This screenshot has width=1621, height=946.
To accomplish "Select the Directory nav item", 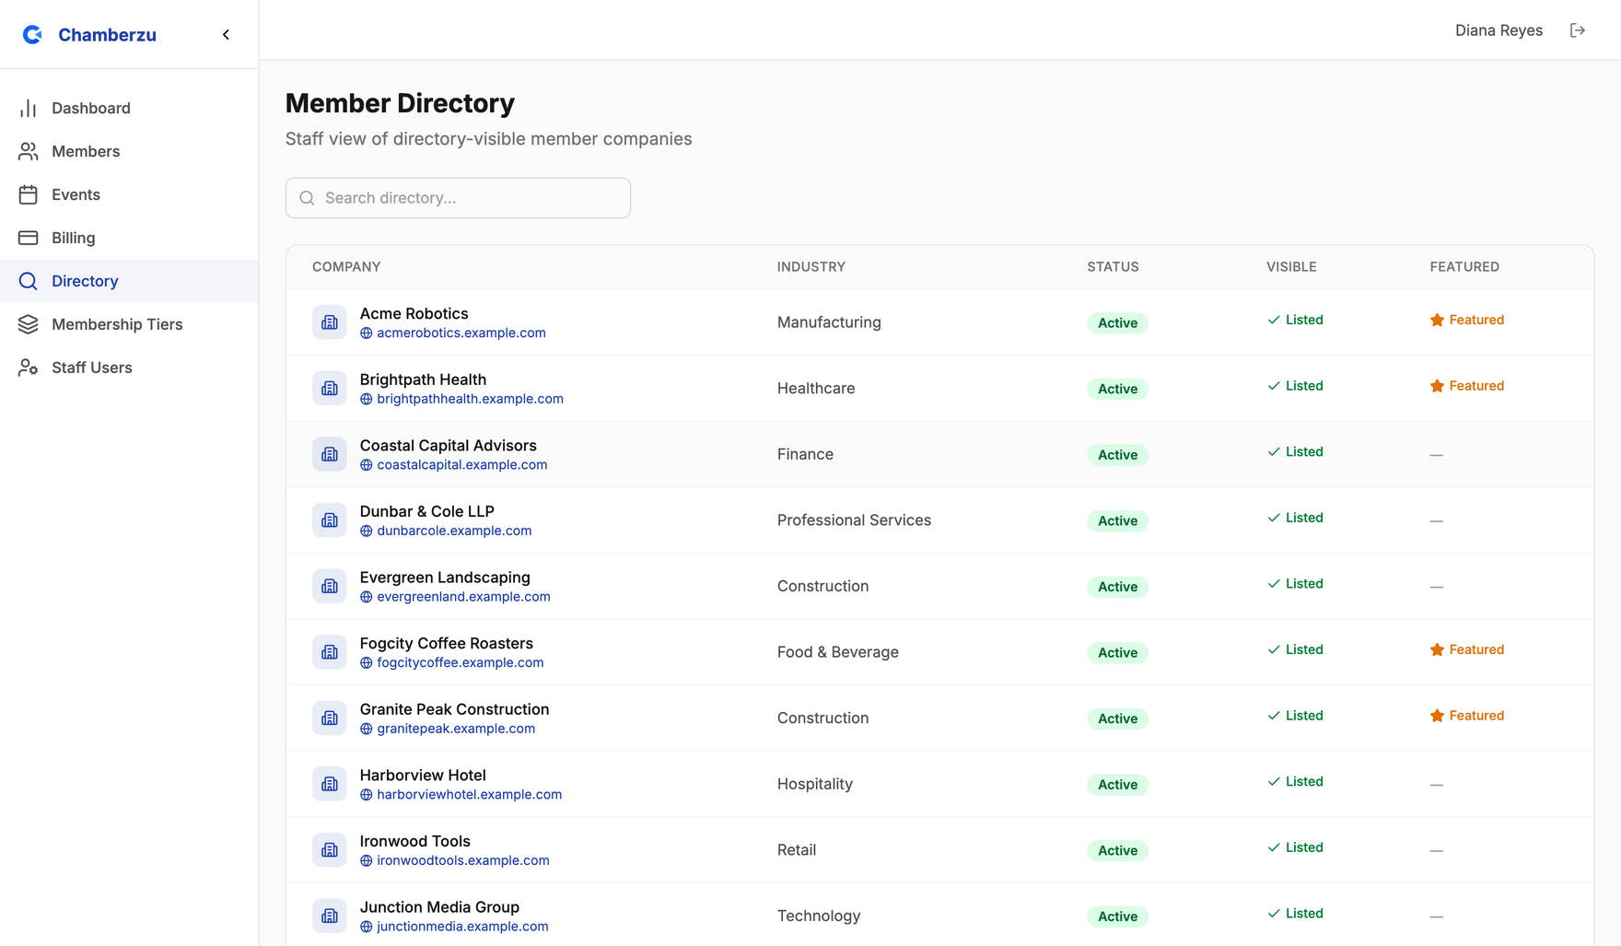I will tap(129, 281).
